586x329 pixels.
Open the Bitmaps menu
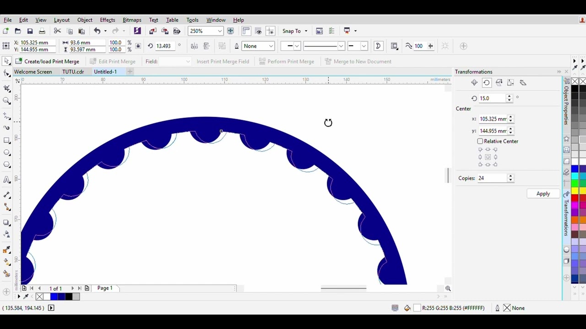[132, 20]
